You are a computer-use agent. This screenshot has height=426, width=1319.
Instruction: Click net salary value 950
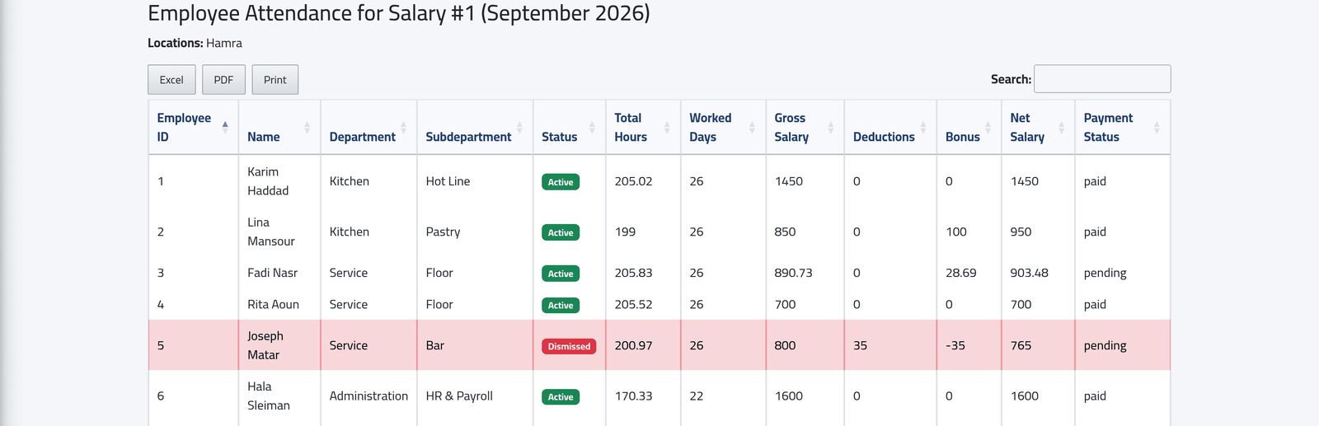[x=1021, y=232]
